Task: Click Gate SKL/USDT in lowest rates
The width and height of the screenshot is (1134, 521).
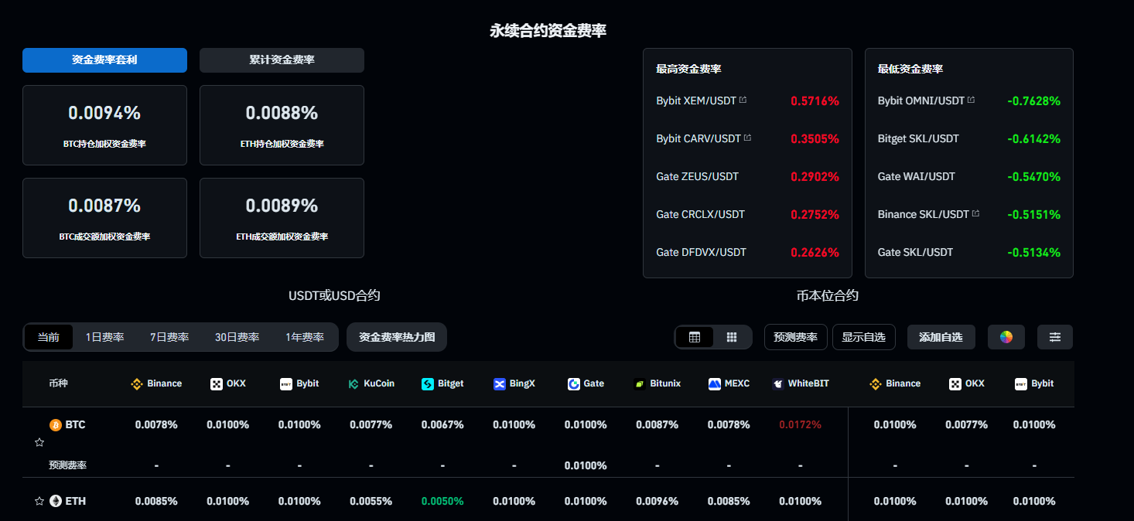Action: [915, 252]
